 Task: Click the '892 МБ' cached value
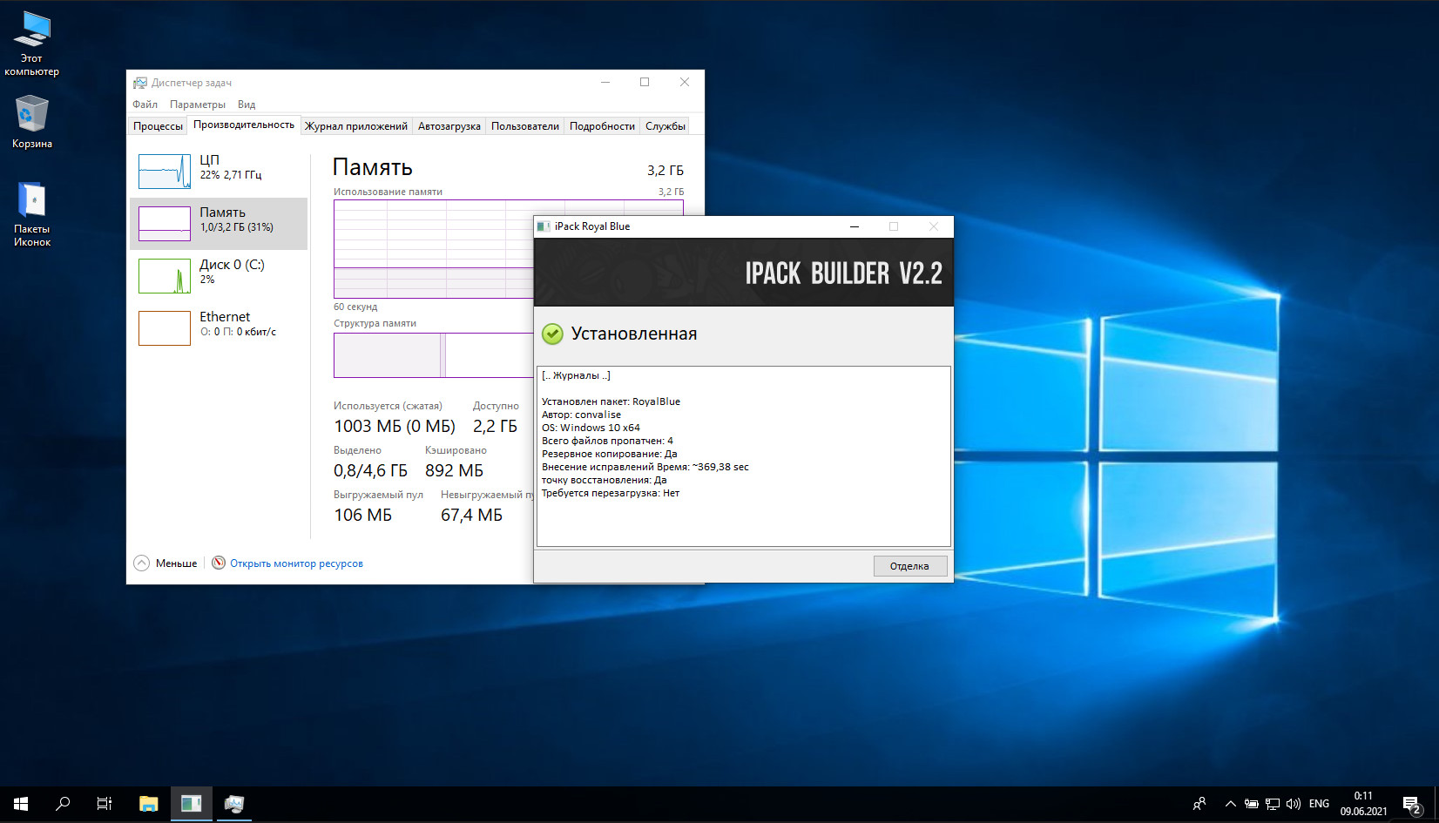point(454,470)
